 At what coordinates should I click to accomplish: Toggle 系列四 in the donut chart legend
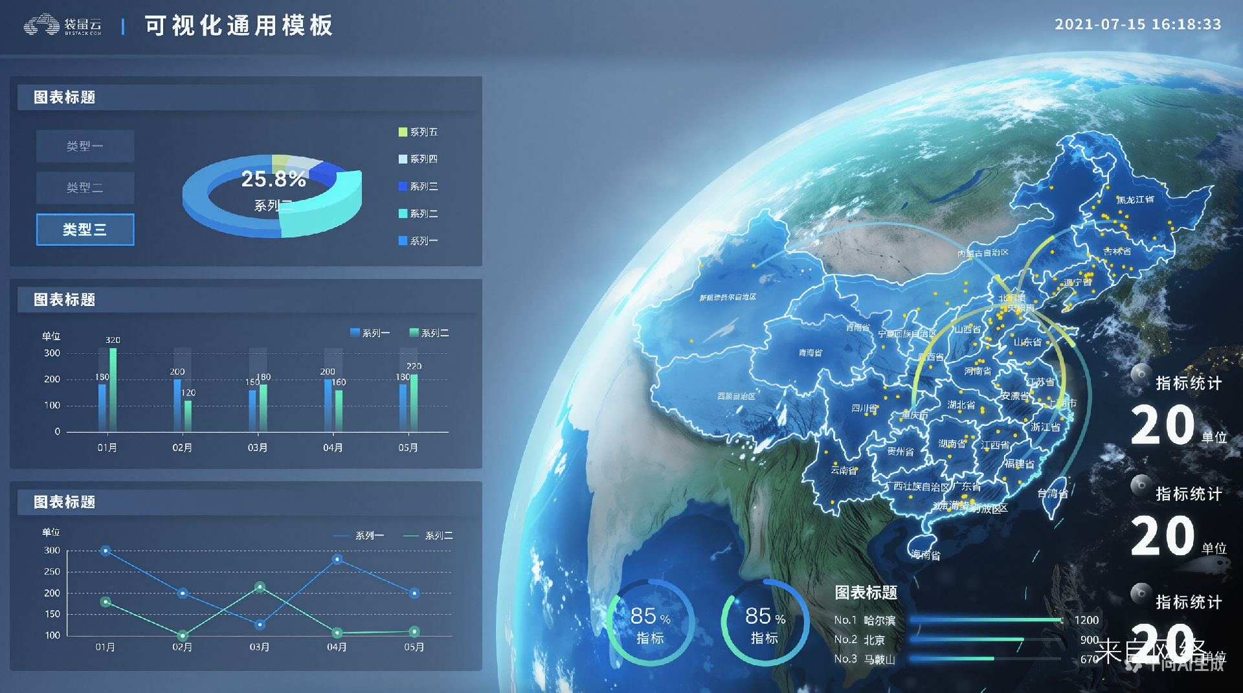pos(418,159)
